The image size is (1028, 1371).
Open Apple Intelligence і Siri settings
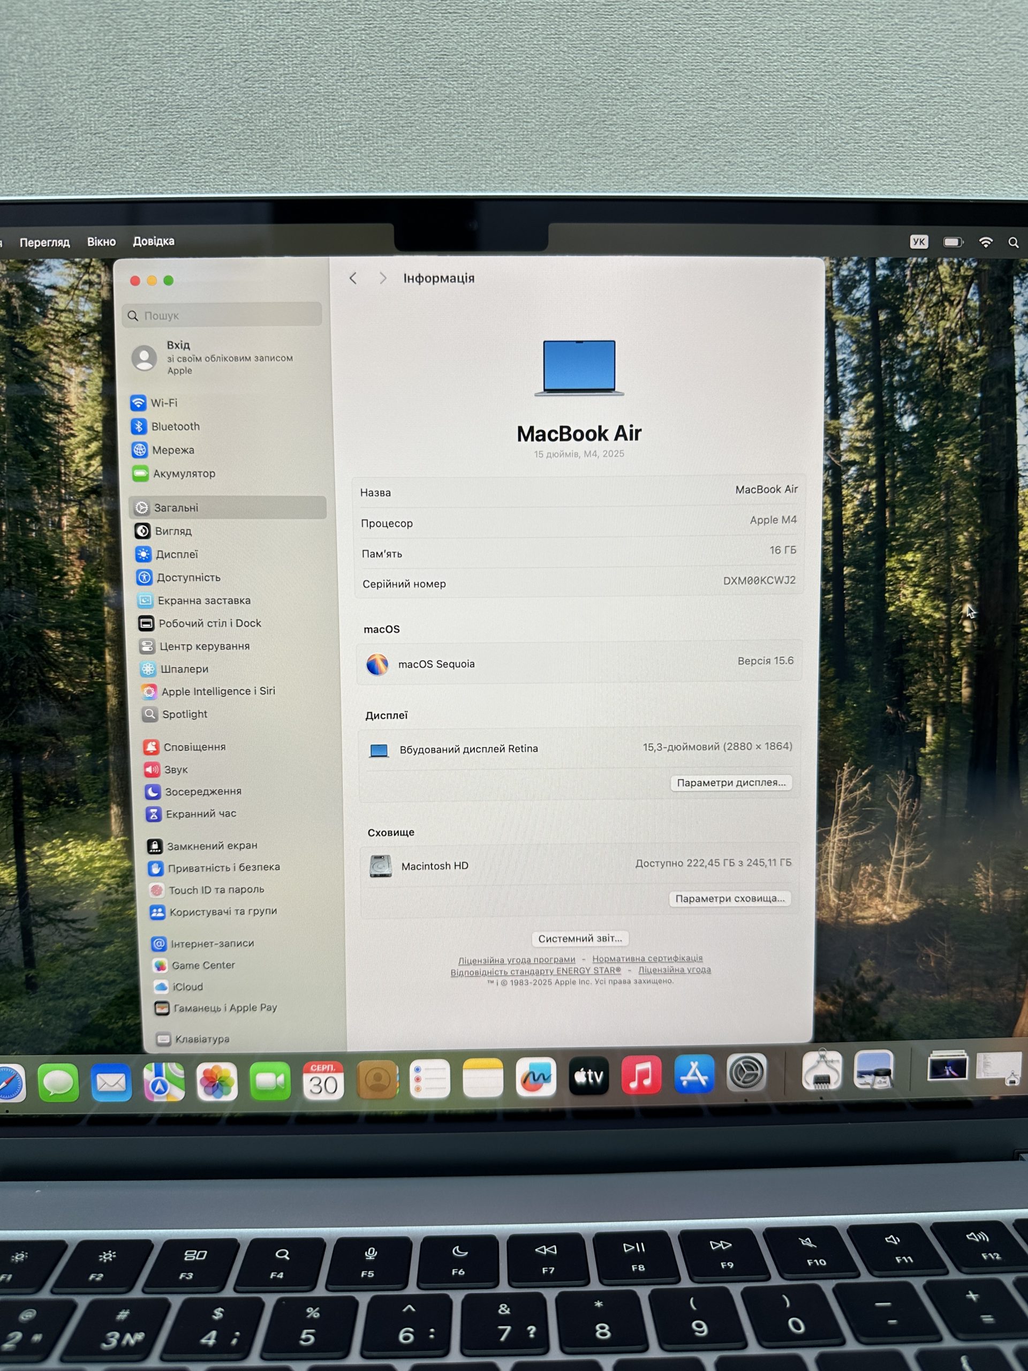pos(208,692)
